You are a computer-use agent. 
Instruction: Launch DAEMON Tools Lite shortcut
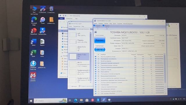point(33,65)
